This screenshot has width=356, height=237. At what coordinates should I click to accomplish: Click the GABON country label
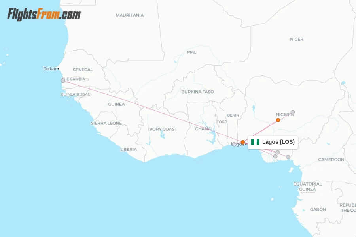click(318, 209)
